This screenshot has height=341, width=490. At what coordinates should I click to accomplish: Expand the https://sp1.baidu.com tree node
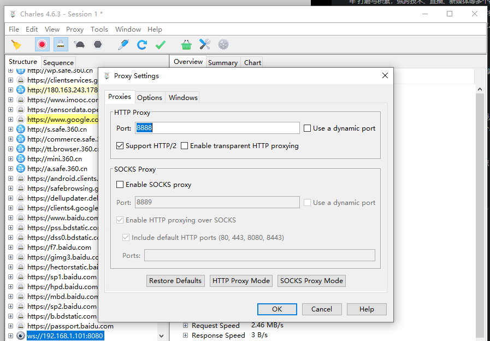pyautogui.click(x=10, y=277)
